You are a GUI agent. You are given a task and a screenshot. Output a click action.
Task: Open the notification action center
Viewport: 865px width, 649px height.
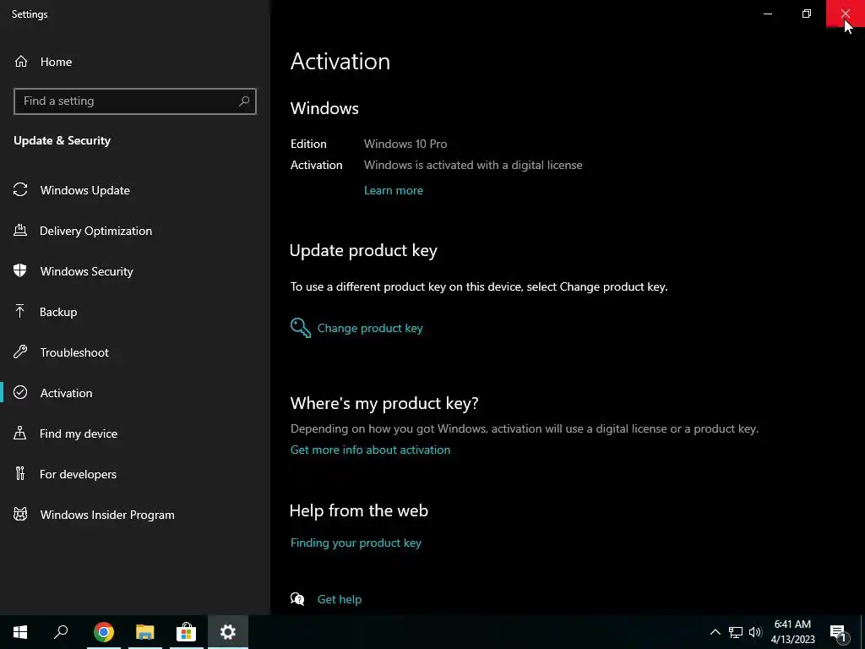pyautogui.click(x=839, y=632)
